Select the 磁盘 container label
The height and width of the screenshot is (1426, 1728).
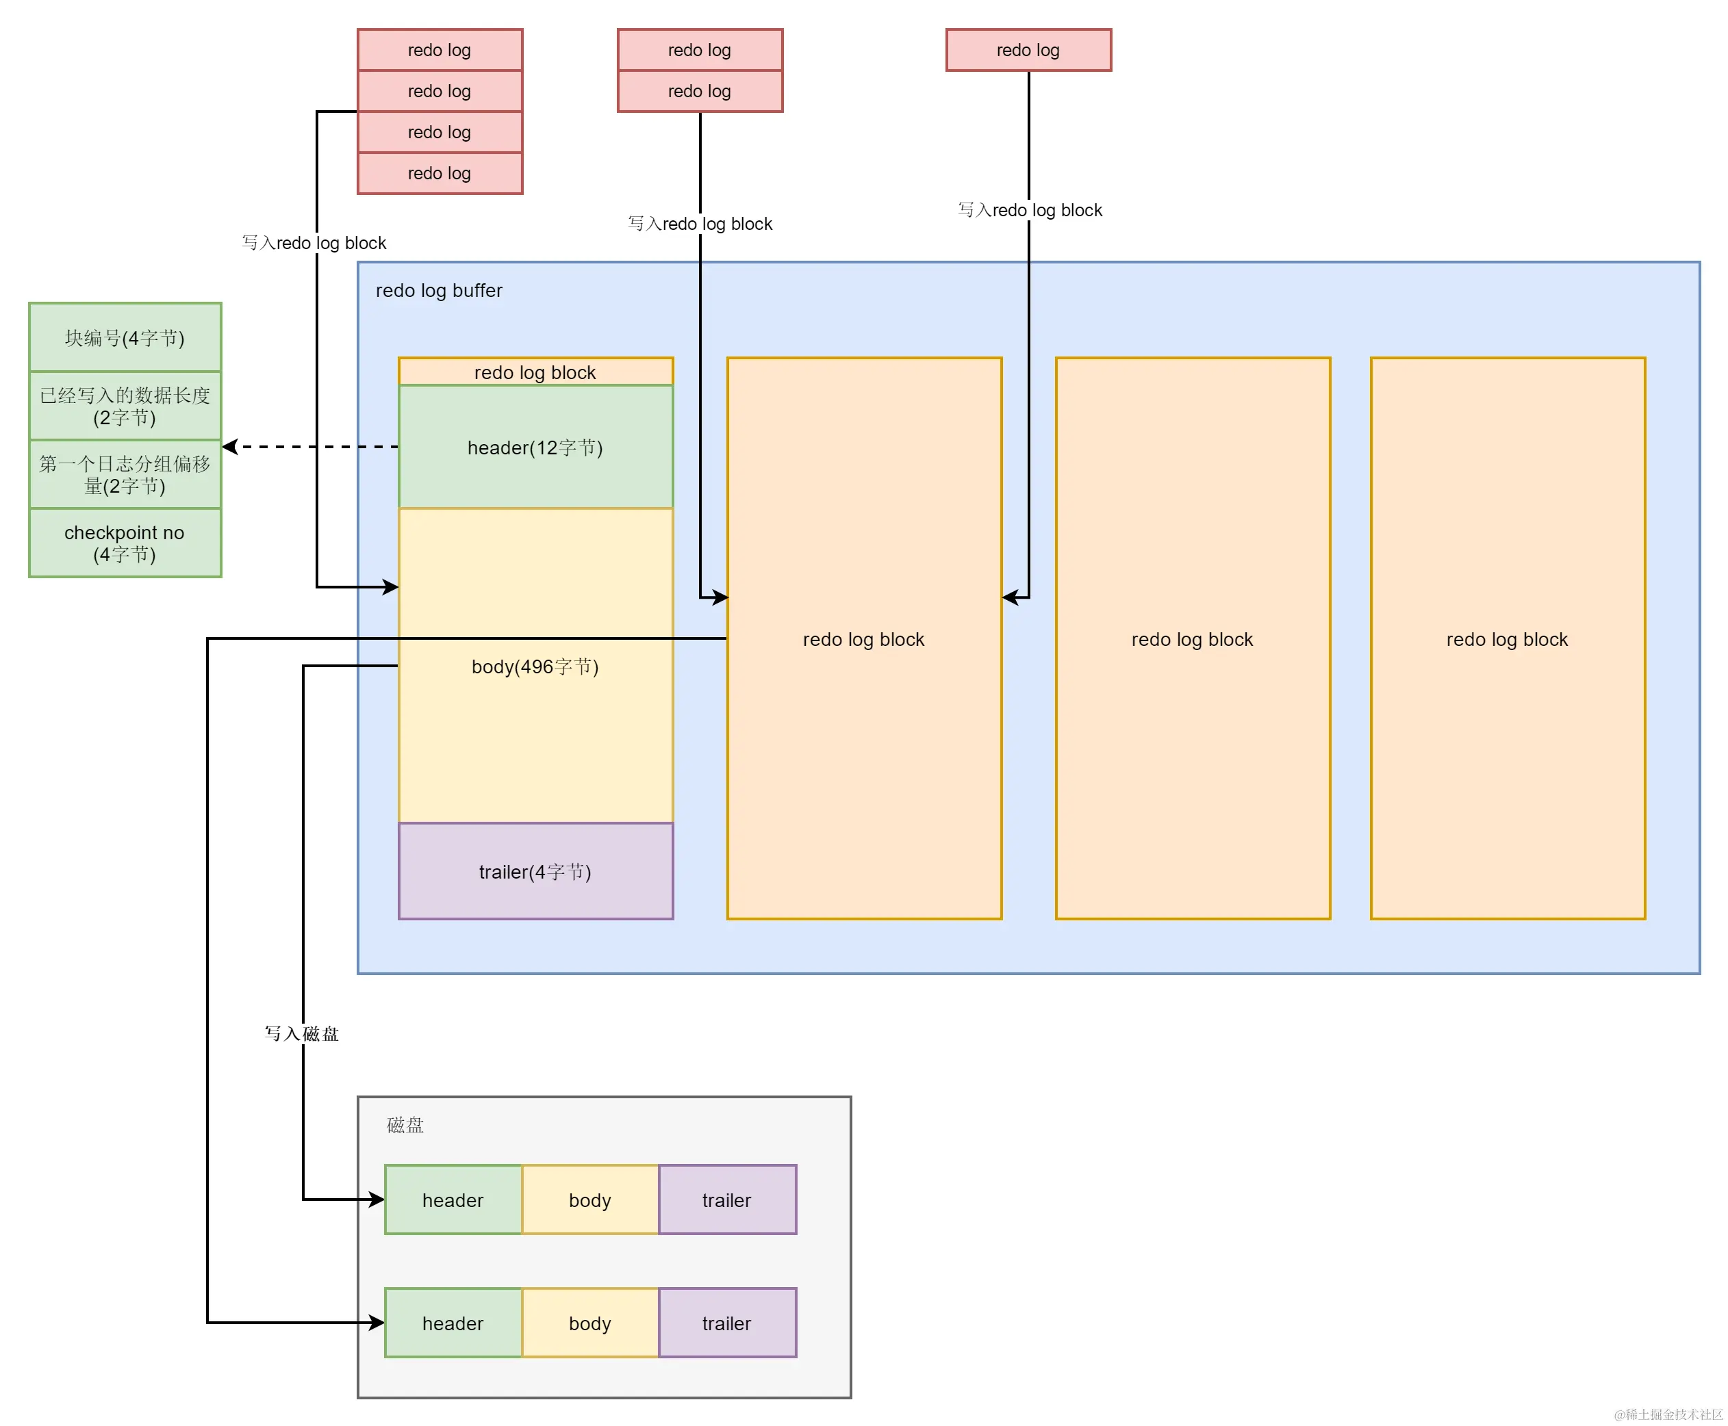(x=404, y=1124)
